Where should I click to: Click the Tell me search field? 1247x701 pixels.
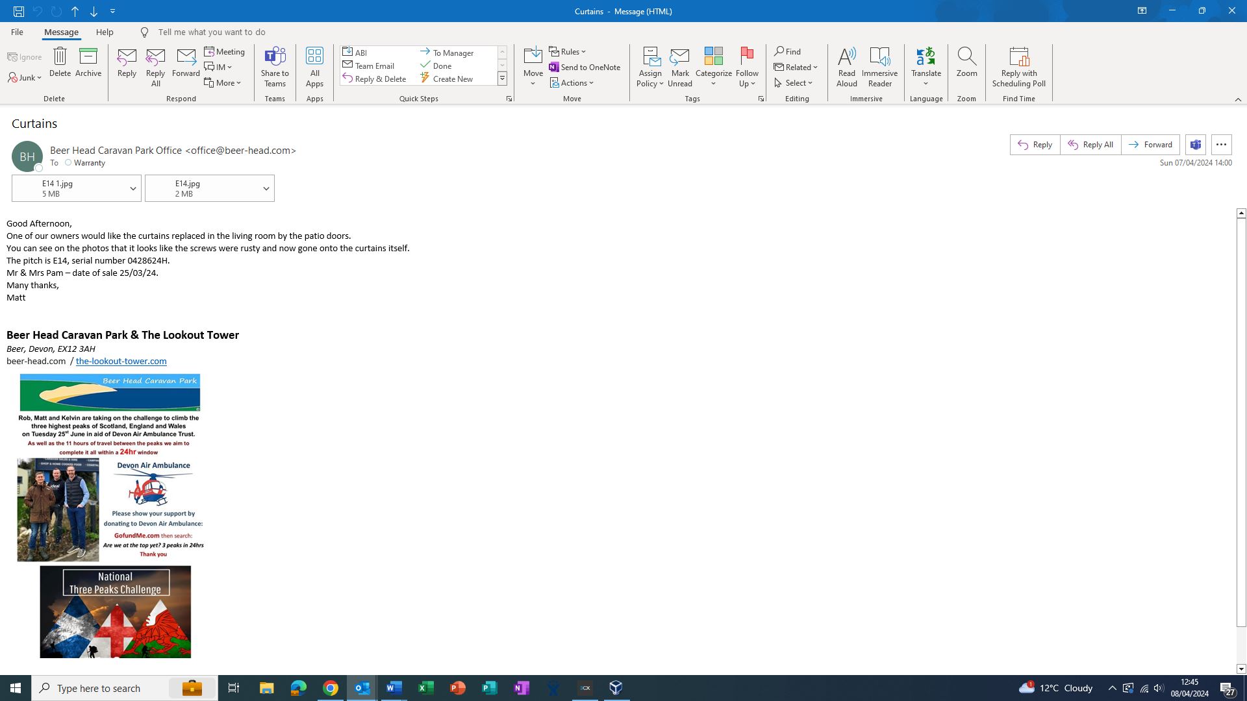(x=212, y=32)
